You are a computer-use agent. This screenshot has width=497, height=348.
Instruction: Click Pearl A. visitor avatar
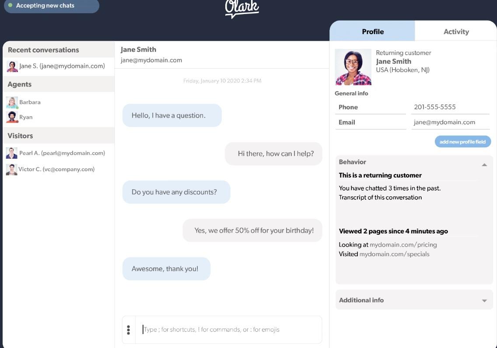pos(12,153)
